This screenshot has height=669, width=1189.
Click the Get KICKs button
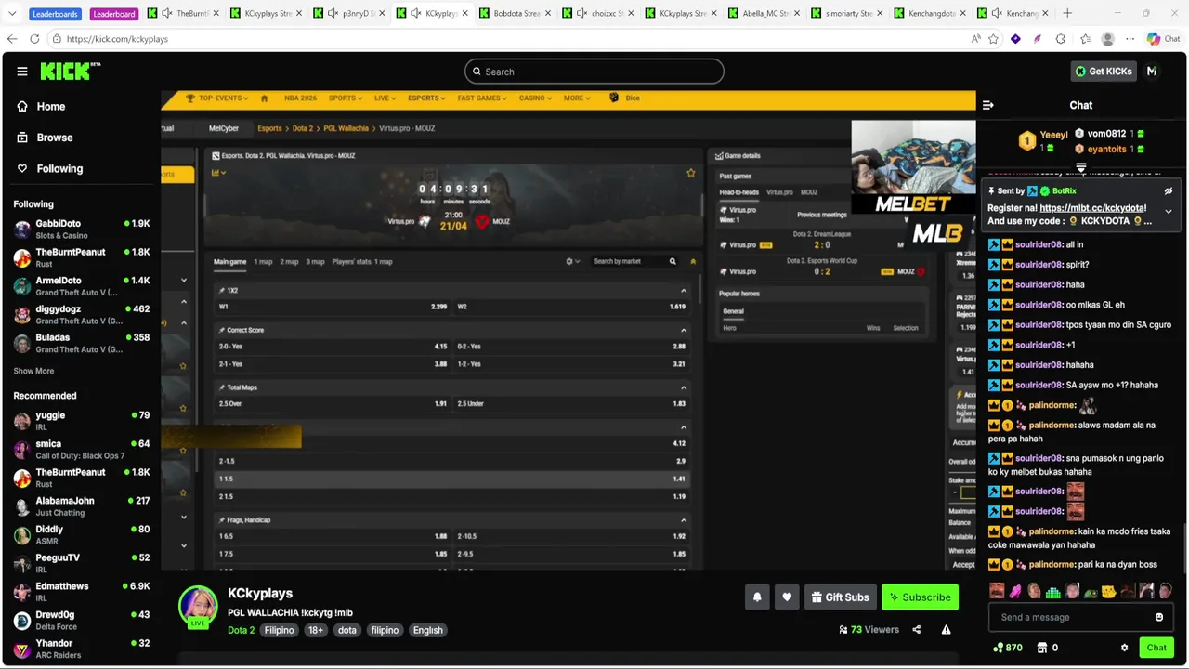pyautogui.click(x=1103, y=72)
